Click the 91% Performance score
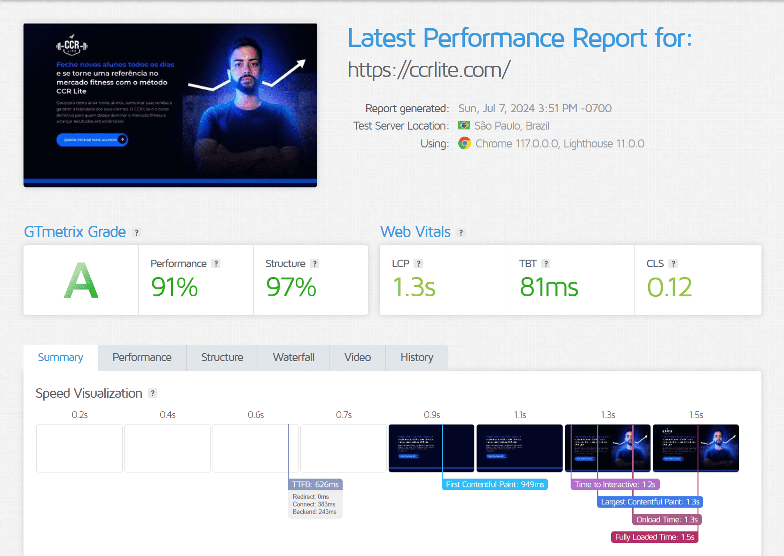Viewport: 784px width, 556px height. click(x=174, y=287)
